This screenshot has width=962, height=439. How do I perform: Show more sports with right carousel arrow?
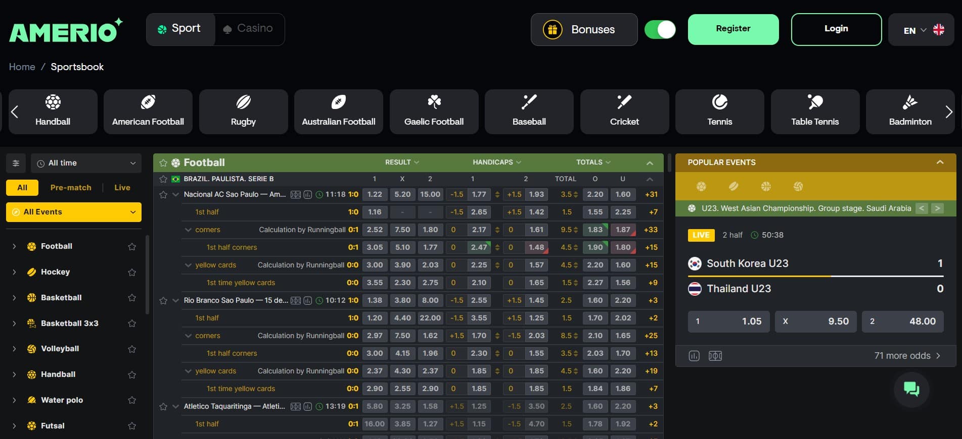[x=949, y=112]
